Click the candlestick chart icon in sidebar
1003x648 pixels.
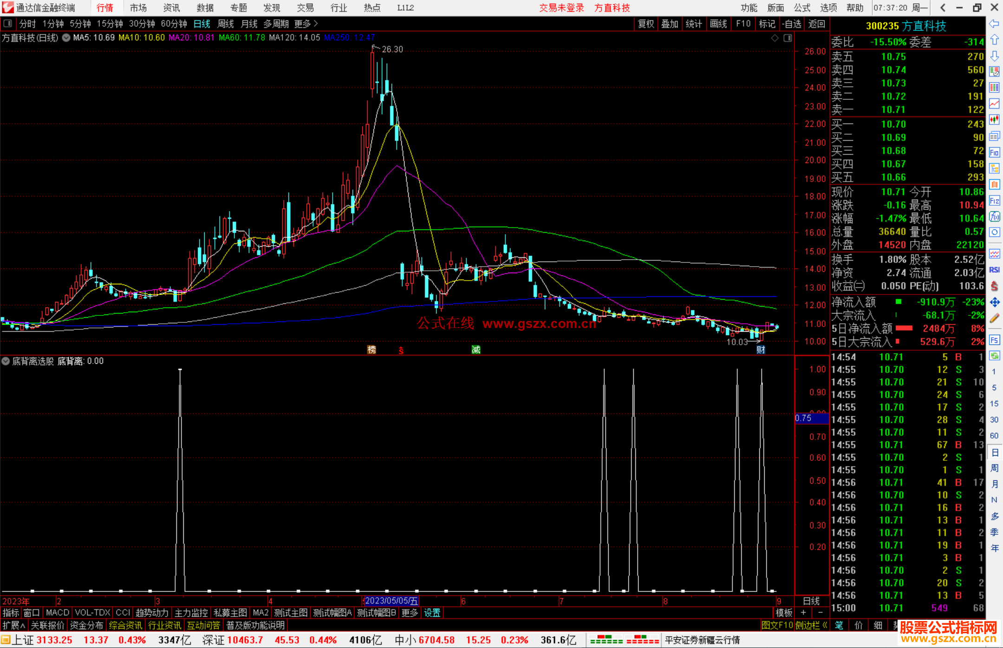[994, 120]
